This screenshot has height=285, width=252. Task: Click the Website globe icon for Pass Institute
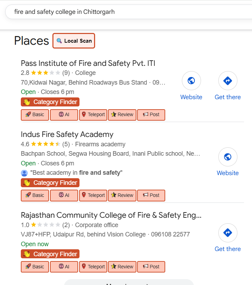(x=191, y=81)
